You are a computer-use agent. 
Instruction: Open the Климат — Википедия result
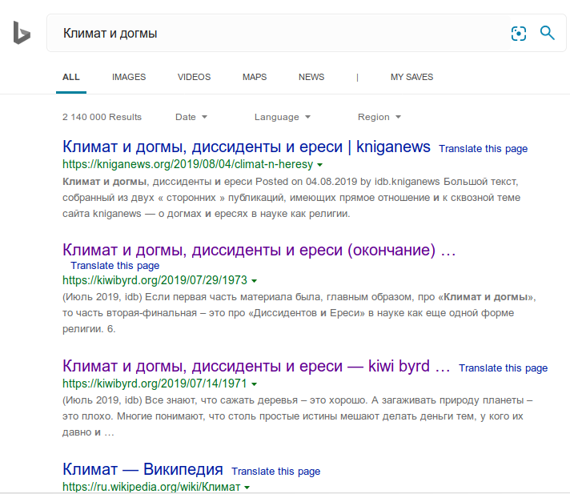[142, 470]
